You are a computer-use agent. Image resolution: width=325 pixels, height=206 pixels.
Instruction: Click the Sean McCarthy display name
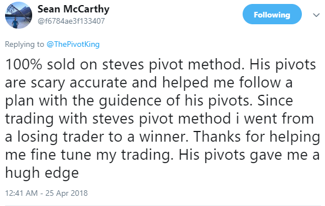pyautogui.click(x=73, y=10)
